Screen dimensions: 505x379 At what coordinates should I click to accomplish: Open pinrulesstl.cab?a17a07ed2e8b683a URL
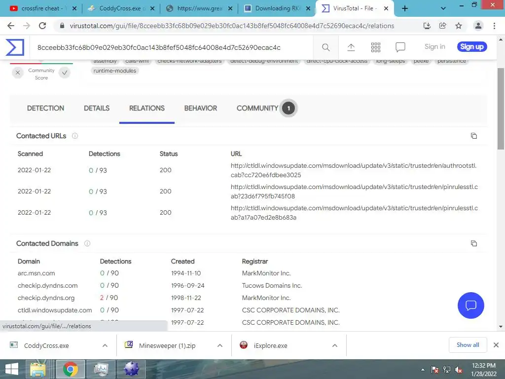pyautogui.click(x=354, y=213)
